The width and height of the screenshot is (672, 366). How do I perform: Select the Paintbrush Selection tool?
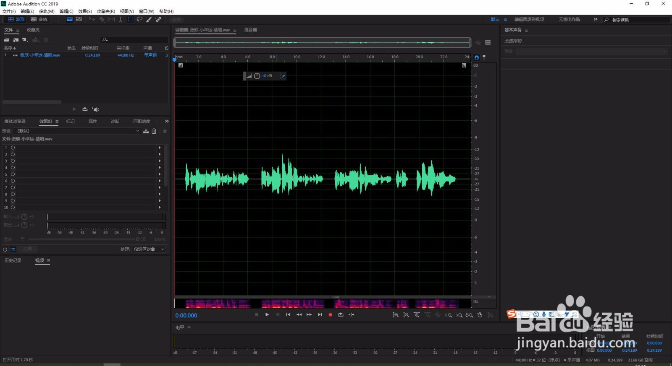[149, 19]
